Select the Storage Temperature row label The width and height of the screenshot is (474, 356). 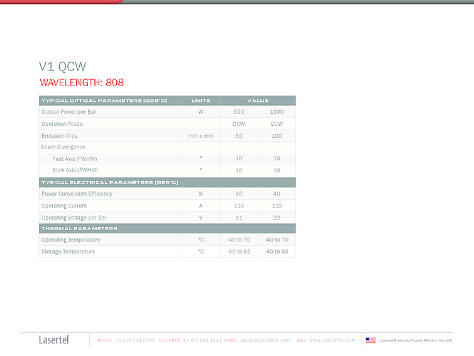pyautogui.click(x=68, y=252)
